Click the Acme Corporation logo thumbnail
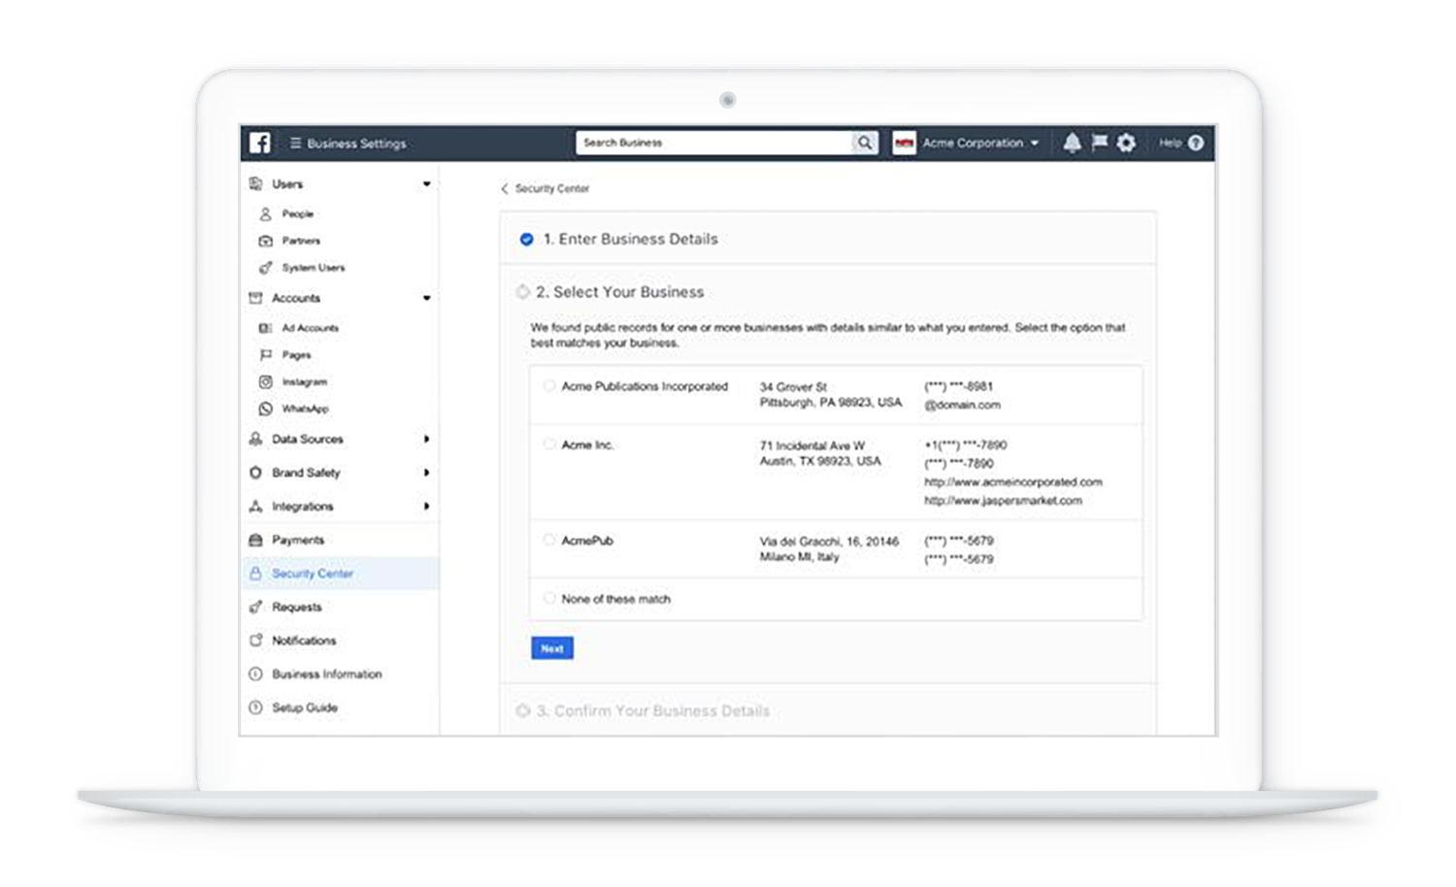 (x=904, y=143)
